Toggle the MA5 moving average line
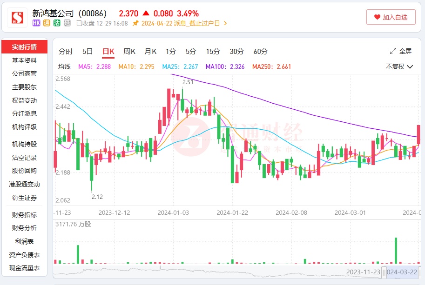This screenshot has height=285, width=425. point(94,66)
